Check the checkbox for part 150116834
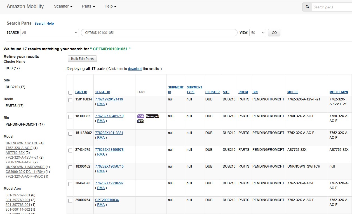 70,100
